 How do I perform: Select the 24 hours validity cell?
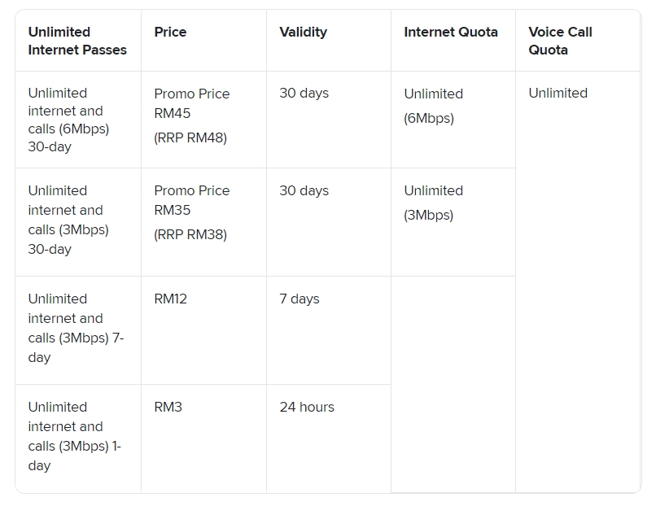306,407
